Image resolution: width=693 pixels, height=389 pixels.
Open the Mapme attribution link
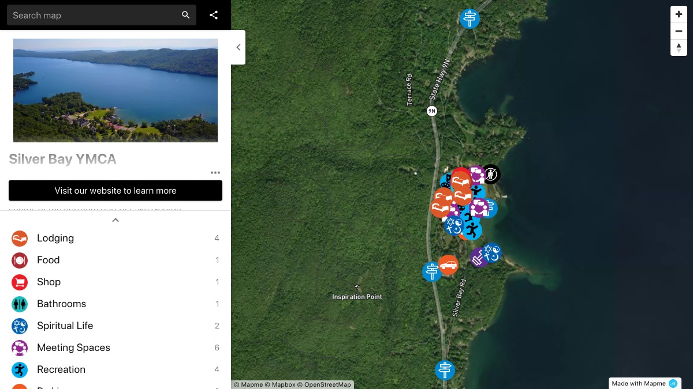coord(248,384)
